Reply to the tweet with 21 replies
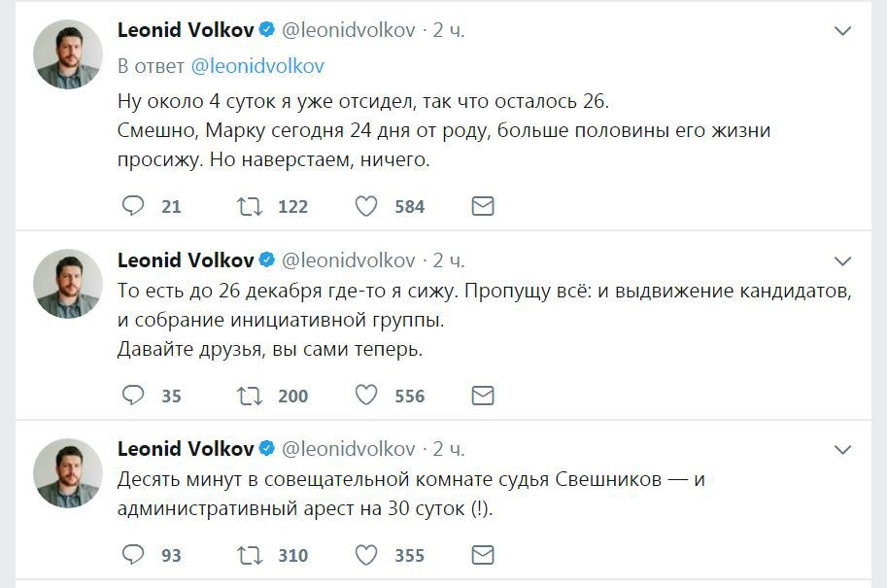Image resolution: width=887 pixels, height=588 pixels. (x=134, y=206)
